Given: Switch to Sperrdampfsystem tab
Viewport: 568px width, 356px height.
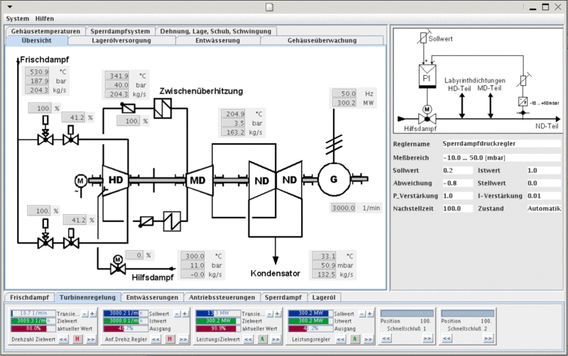Looking at the screenshot, I should pos(120,31).
